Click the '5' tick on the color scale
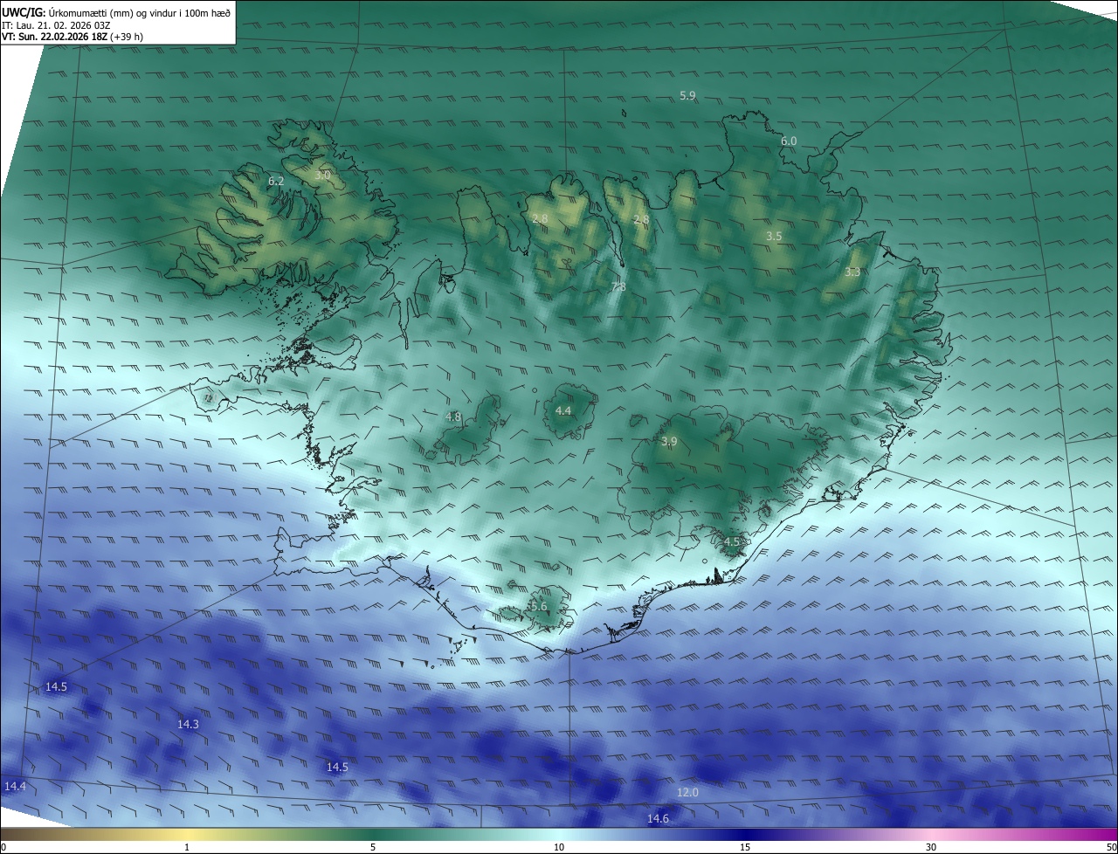The width and height of the screenshot is (1118, 854). tap(373, 847)
